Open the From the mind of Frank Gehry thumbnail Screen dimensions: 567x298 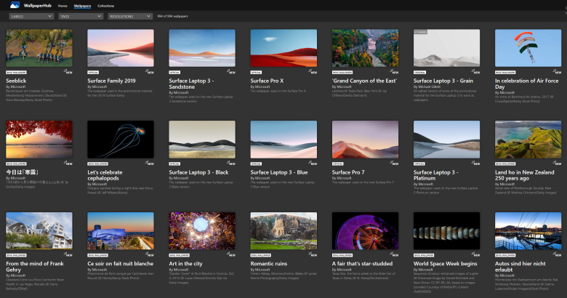(x=39, y=231)
